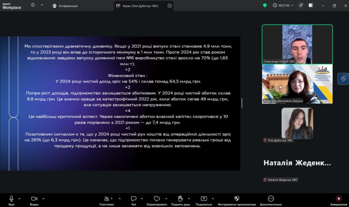Raise hand with Поднять руку button
Screen dimensions: 349x207
[180, 199]
